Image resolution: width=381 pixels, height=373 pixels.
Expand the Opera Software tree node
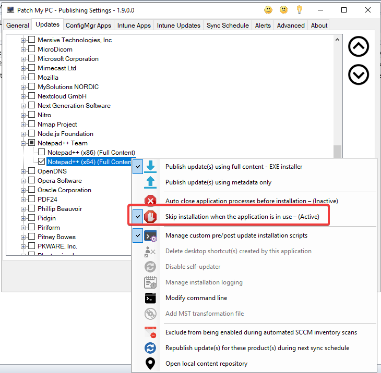pos(23,181)
